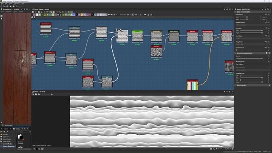
Task: Open the File menu
Action: (x=2, y=4)
